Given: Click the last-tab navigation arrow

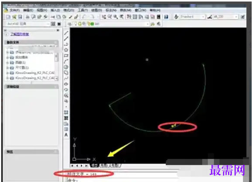Looking at the screenshot, I should [x=87, y=166].
